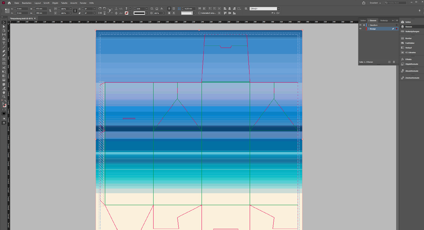Select the Zoom tool

(4, 97)
